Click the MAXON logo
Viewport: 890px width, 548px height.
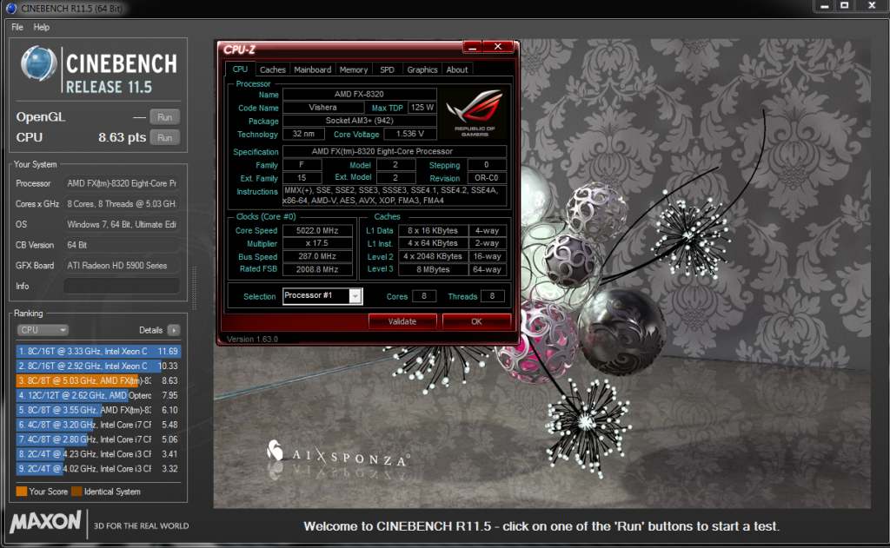pos(46,521)
